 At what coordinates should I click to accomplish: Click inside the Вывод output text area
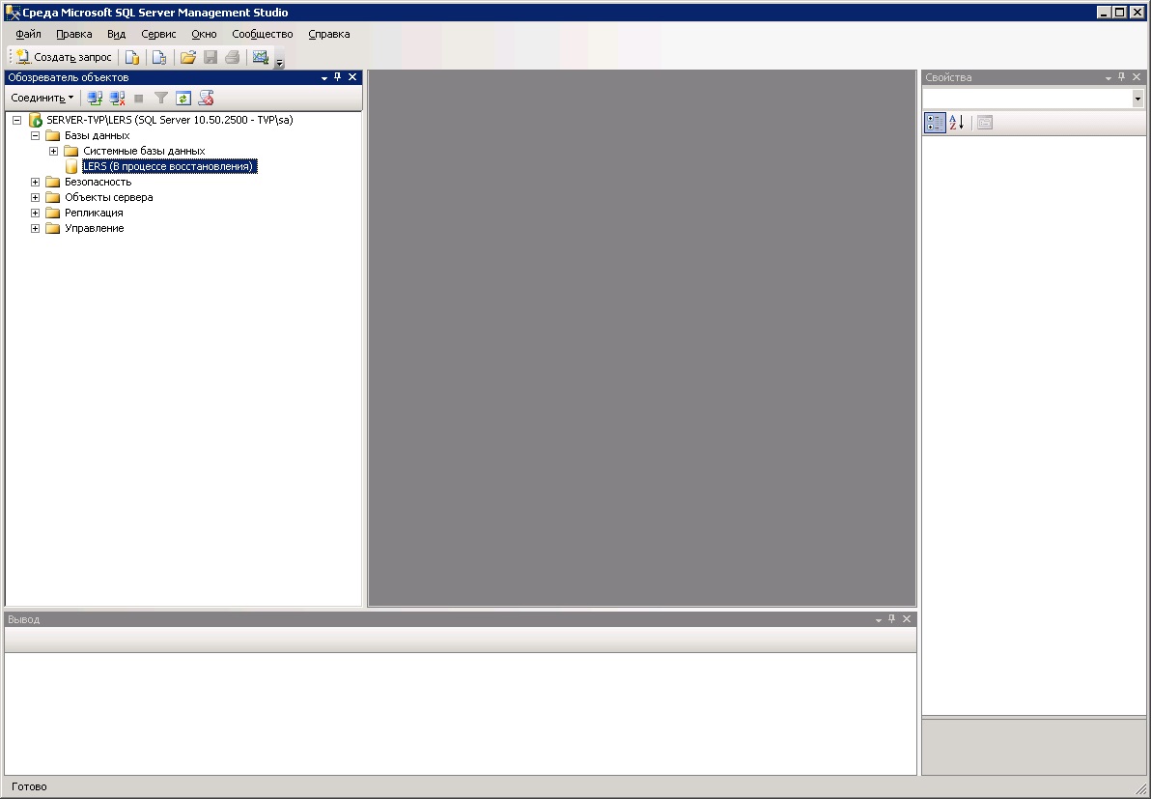(x=461, y=714)
